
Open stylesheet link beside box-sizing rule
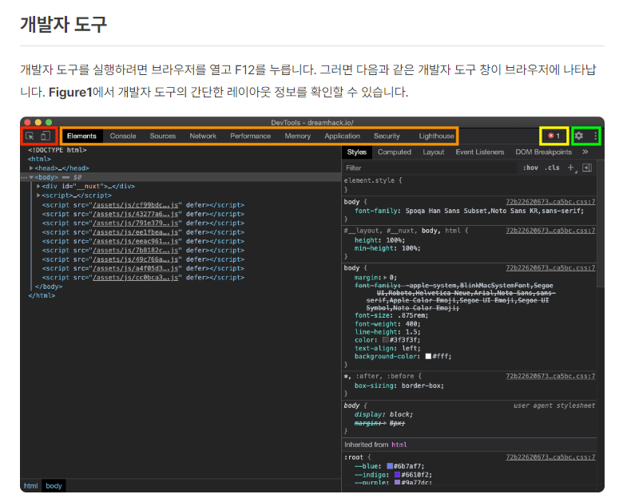pos(550,376)
